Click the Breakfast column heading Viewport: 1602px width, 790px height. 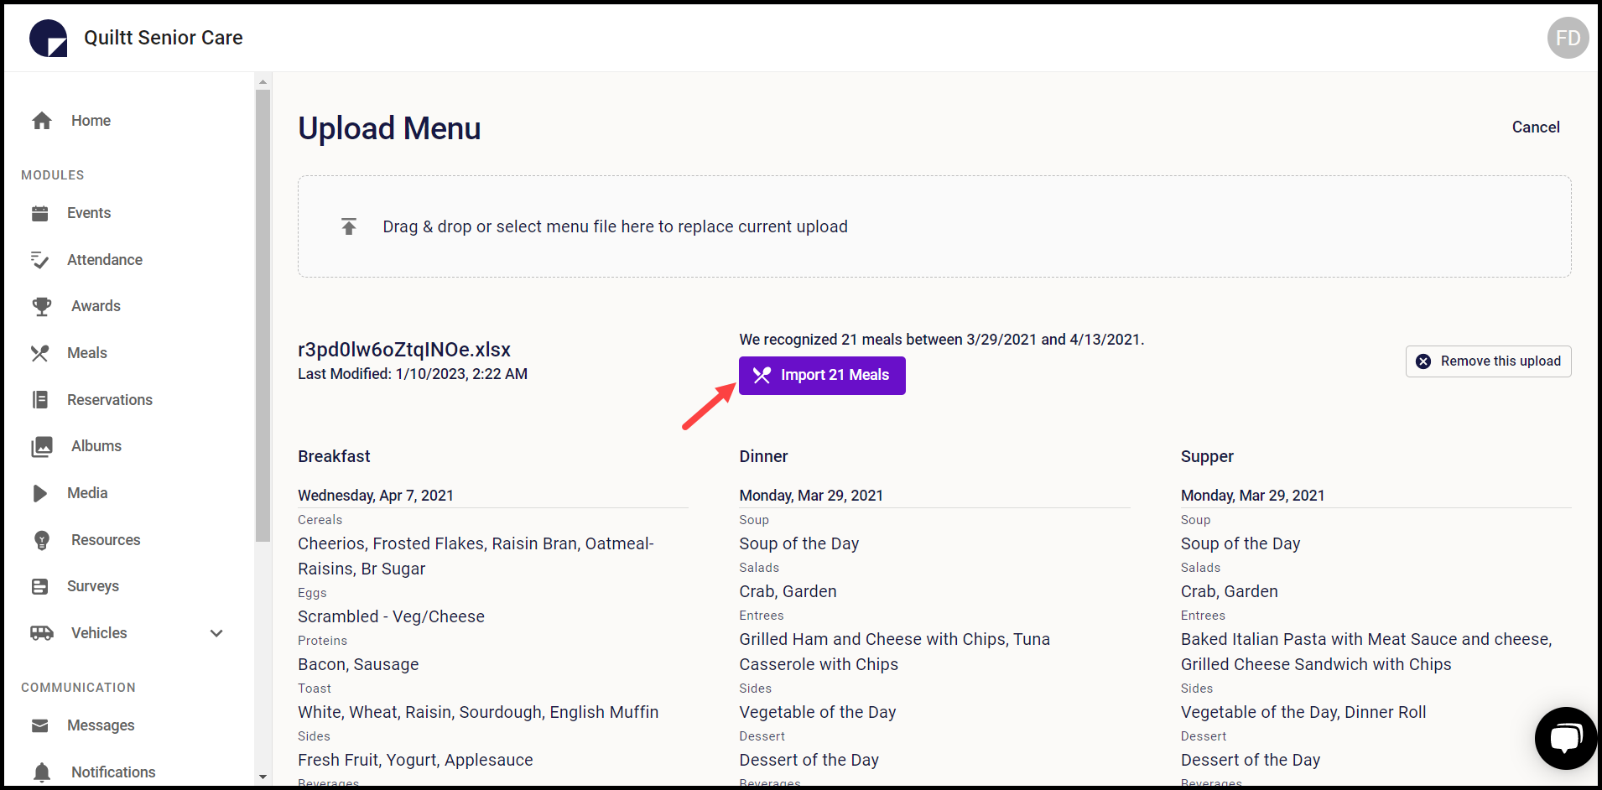334,456
